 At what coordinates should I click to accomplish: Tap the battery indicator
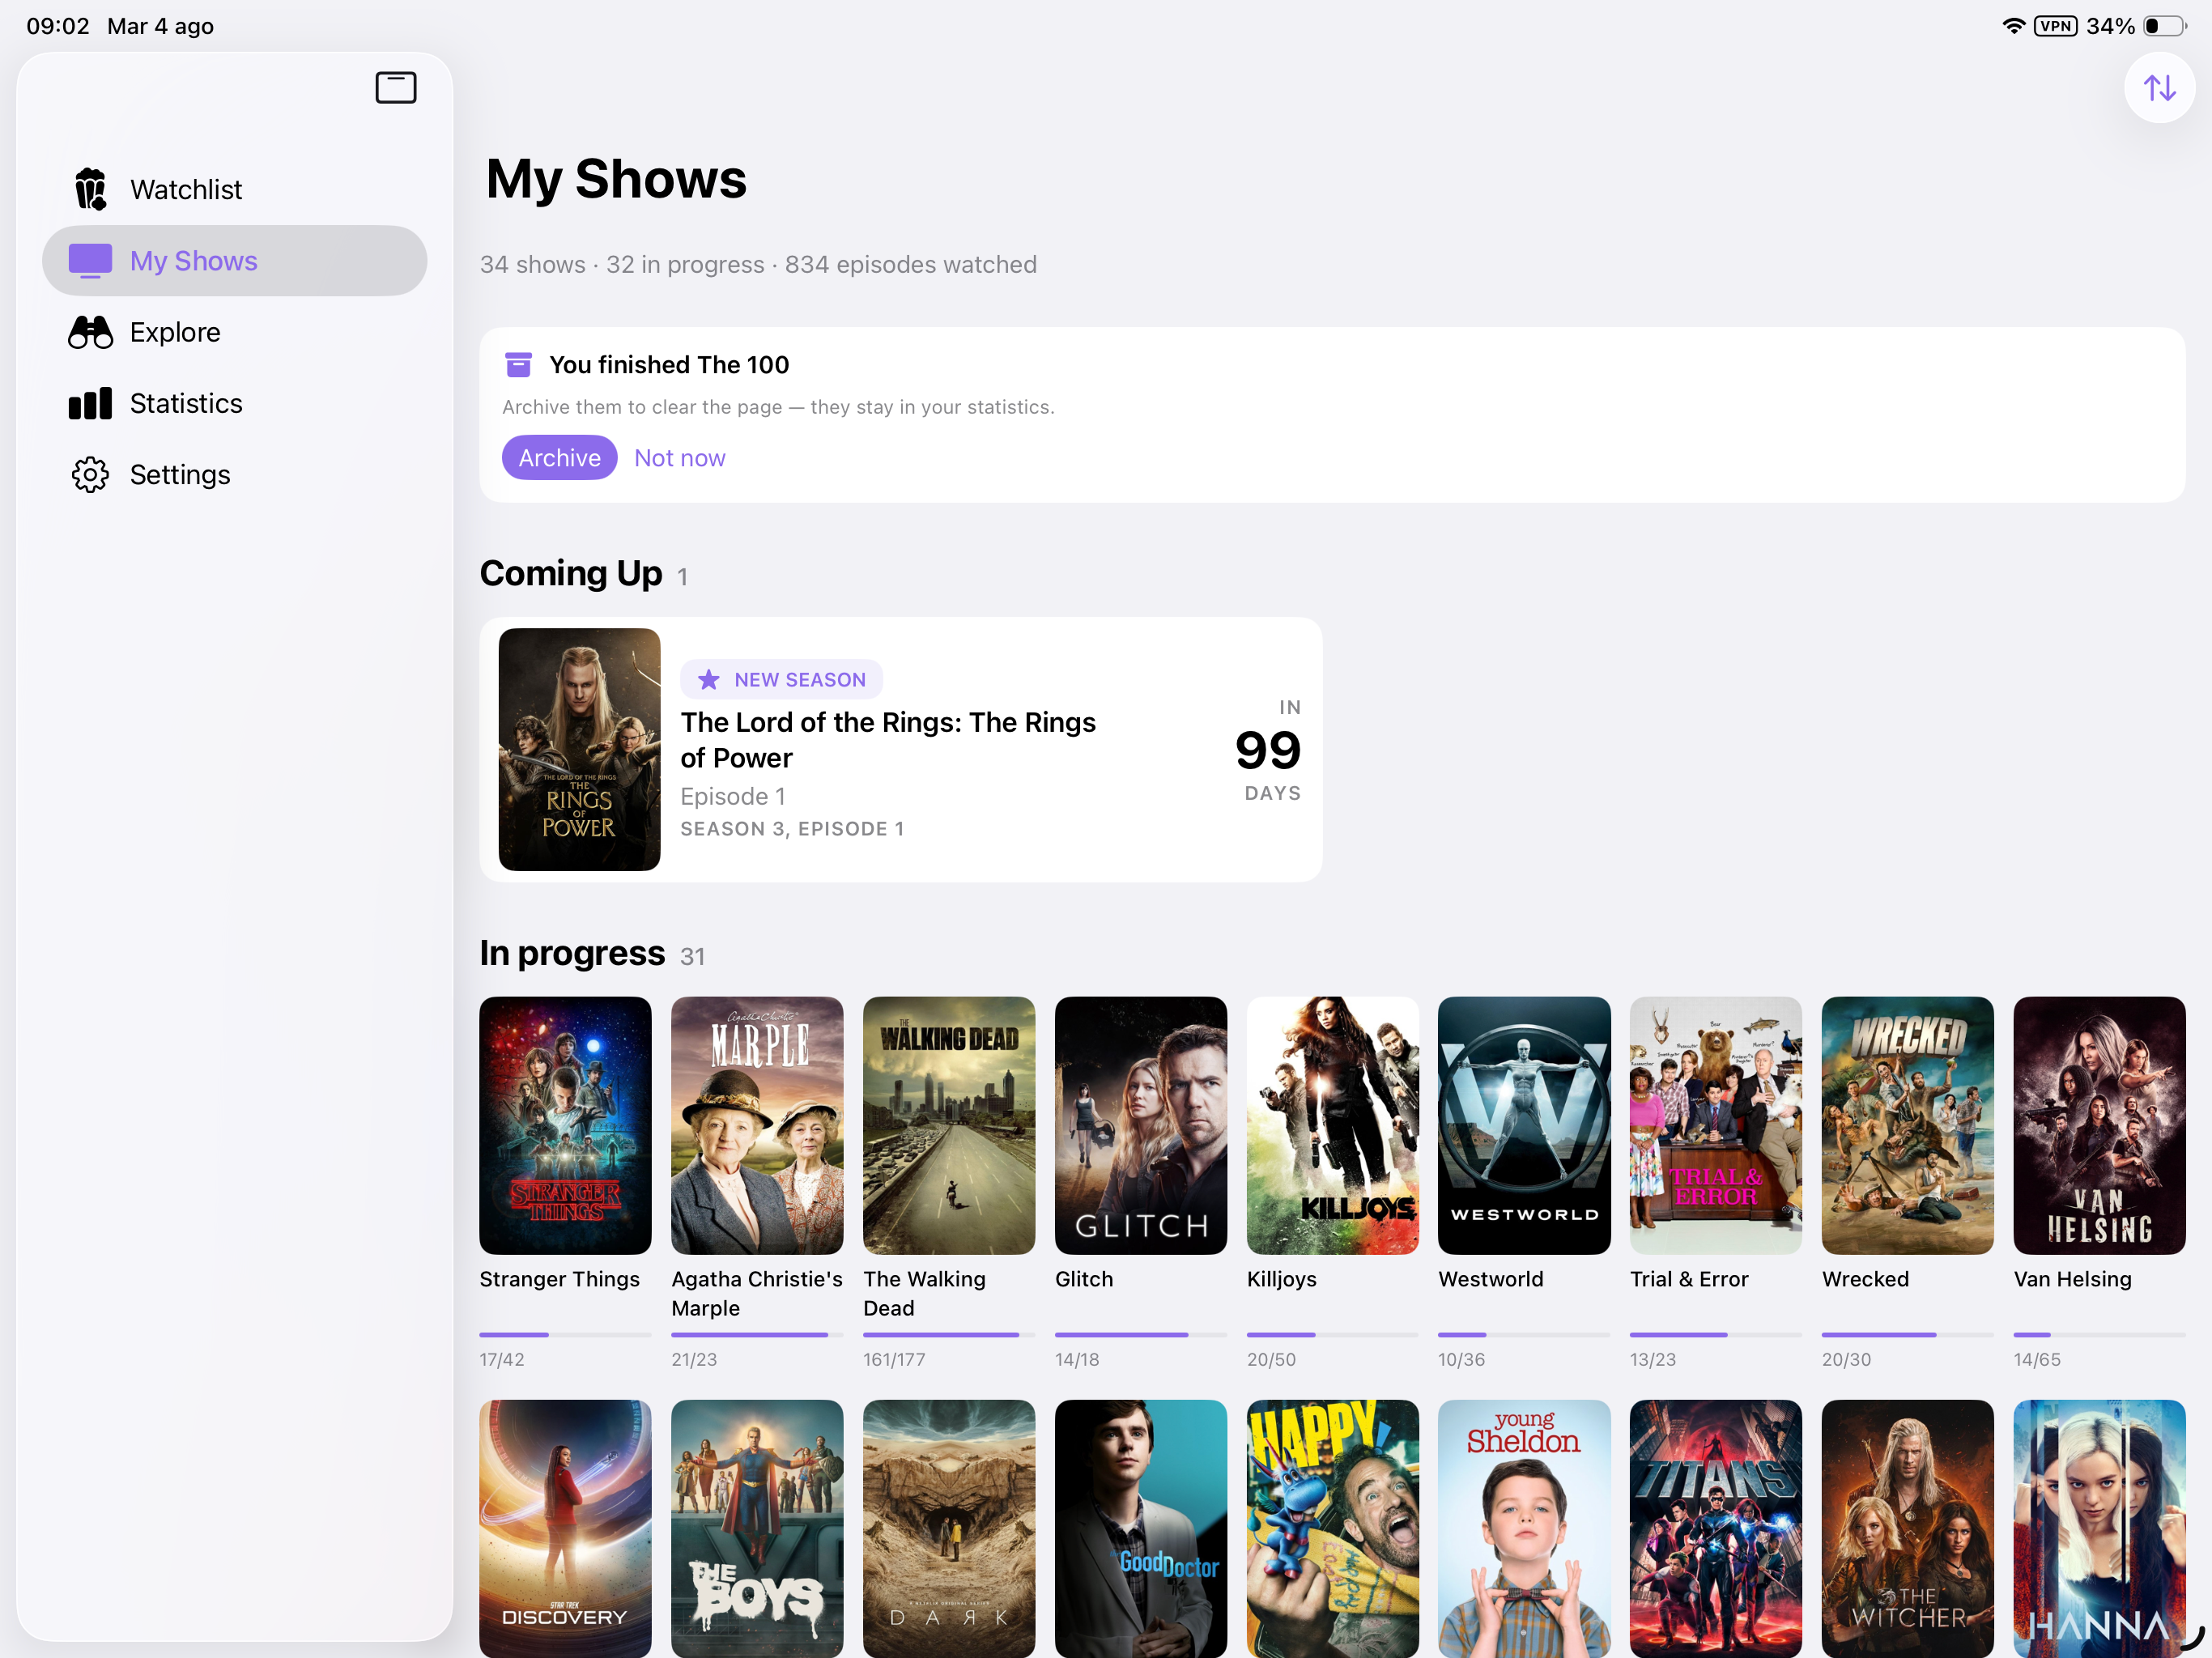click(2164, 26)
